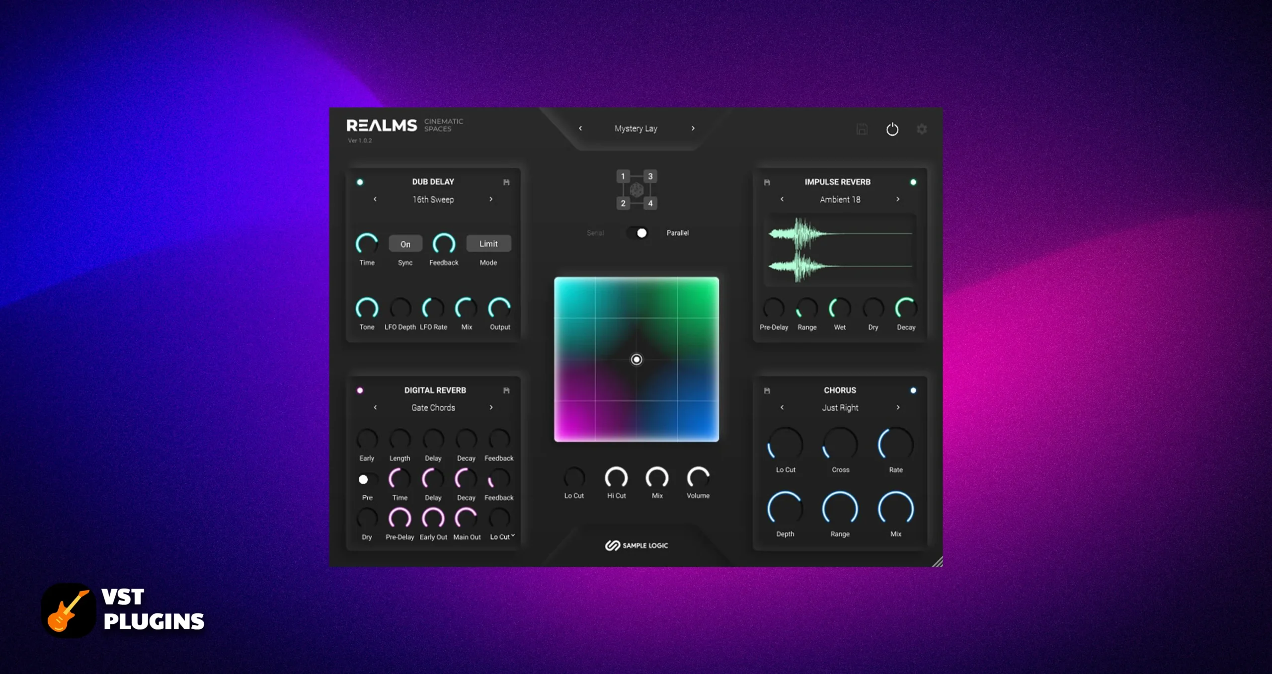Click the global save preset icon
The height and width of the screenshot is (674, 1272).
(x=862, y=129)
